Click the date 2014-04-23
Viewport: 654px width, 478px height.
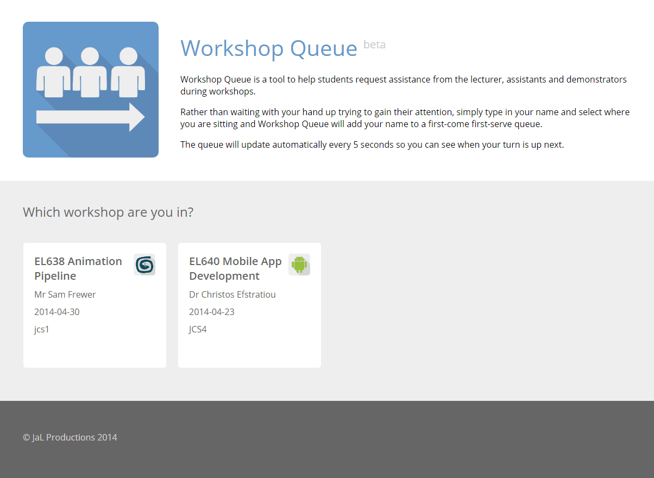coord(212,312)
